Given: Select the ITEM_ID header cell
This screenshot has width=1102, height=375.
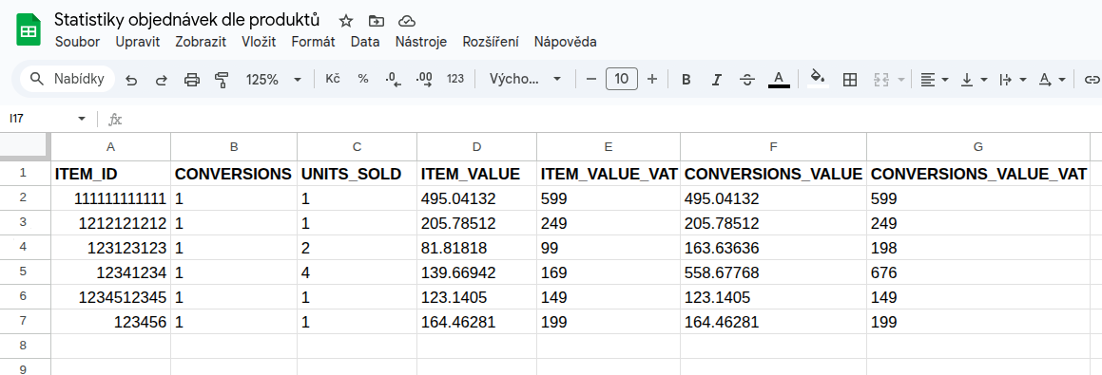Looking at the screenshot, I should click(x=110, y=174).
